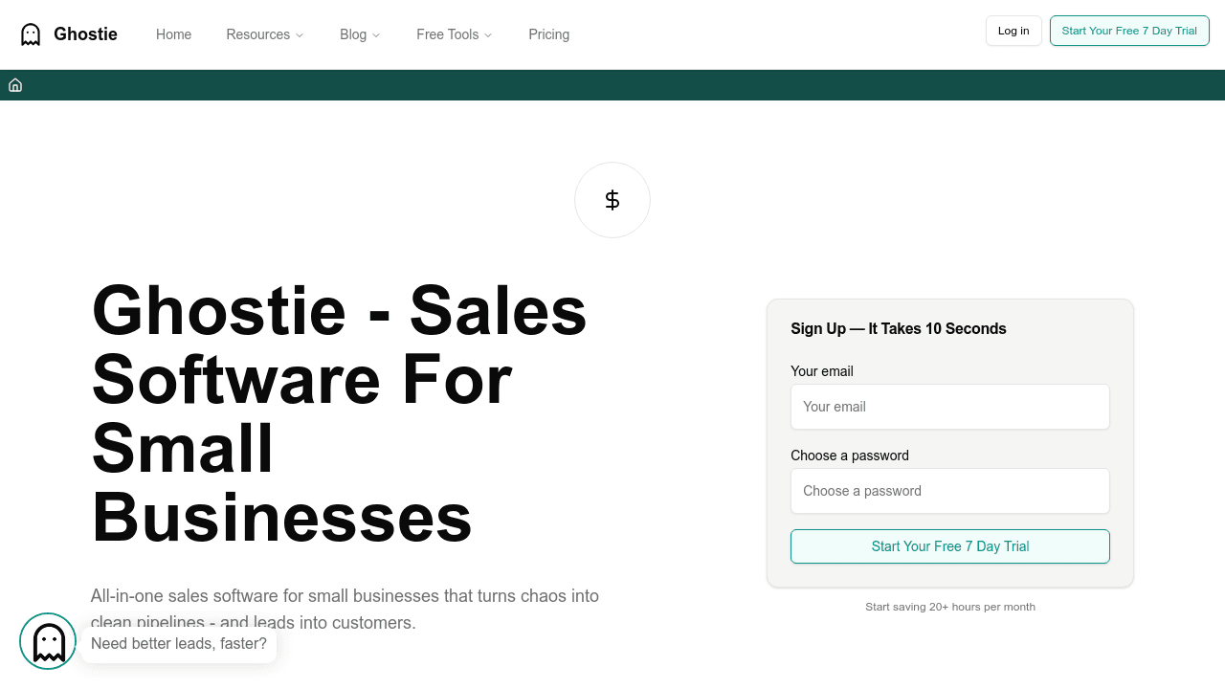Viewport: 1225px width, 689px height.
Task: Expand the Free Tools dropdown
Action: click(x=454, y=34)
